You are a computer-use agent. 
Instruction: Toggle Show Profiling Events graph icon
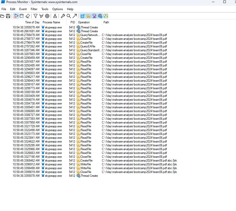point(106,16)
